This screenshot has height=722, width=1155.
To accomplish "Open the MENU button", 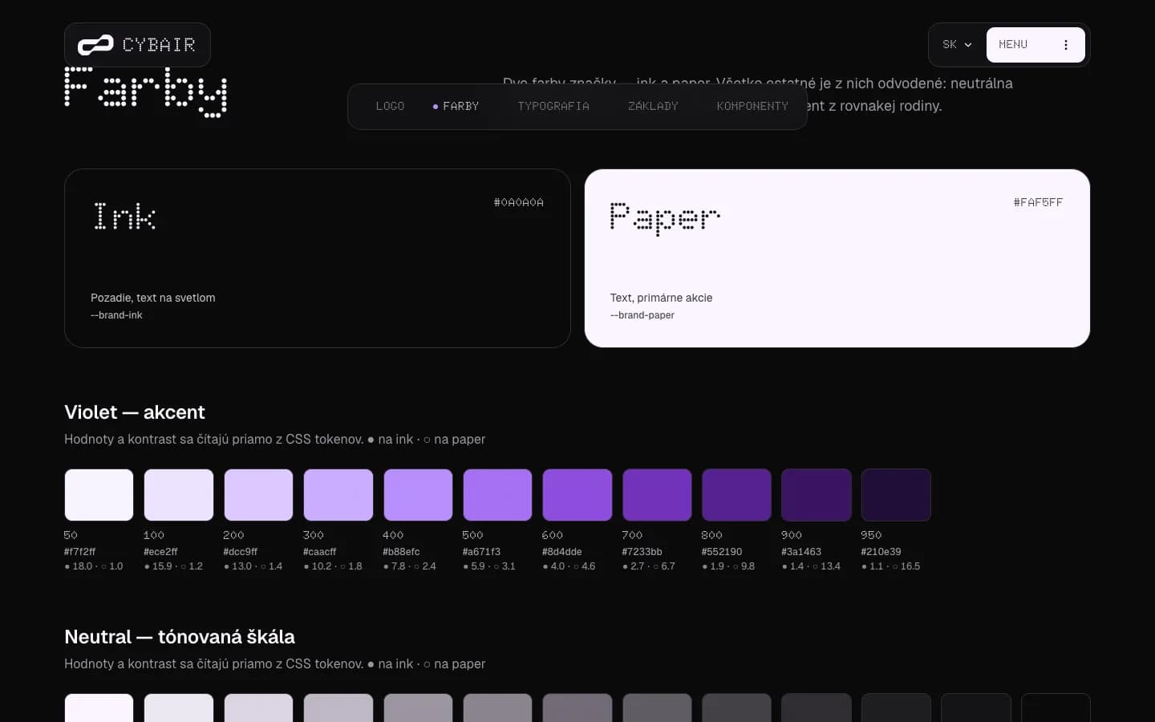I will [x=1035, y=45].
